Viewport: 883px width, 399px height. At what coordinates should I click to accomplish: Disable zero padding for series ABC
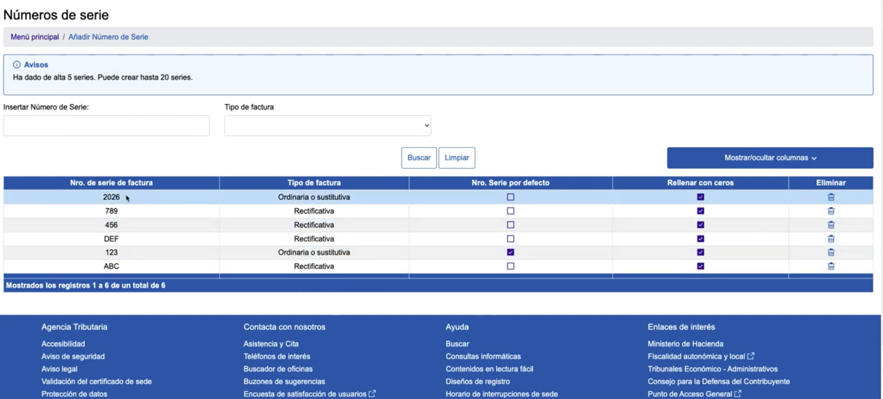[700, 266]
